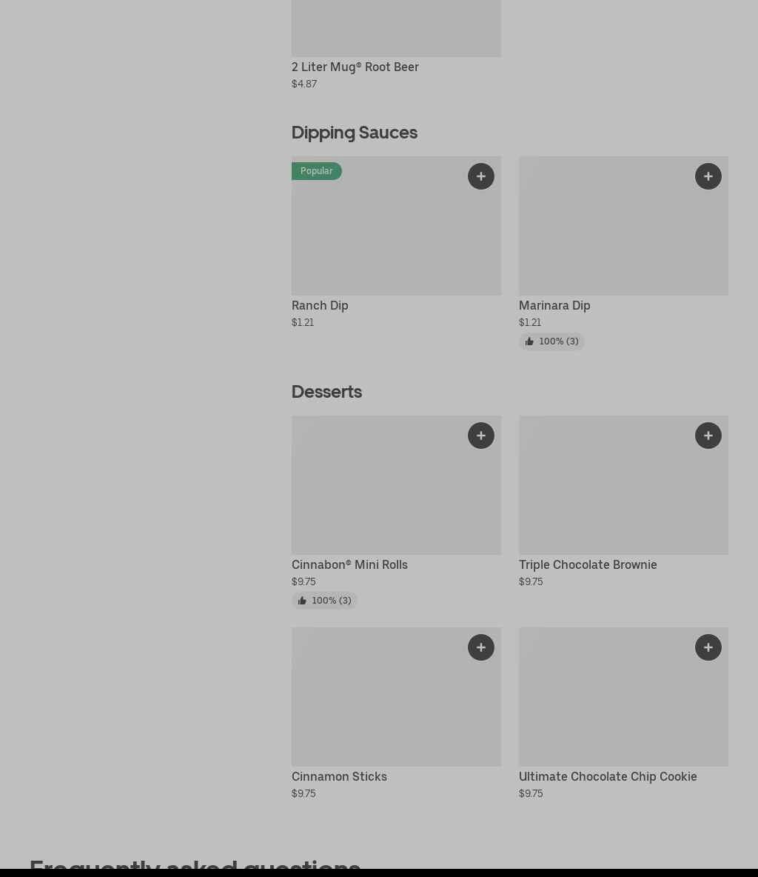Viewport: 758px width, 877px height.
Task: Click the Cinnamon Sticks item name
Action: coord(339,776)
